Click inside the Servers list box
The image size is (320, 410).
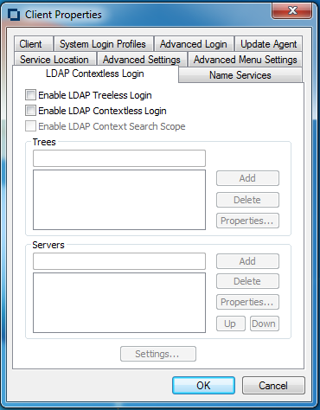click(119, 303)
